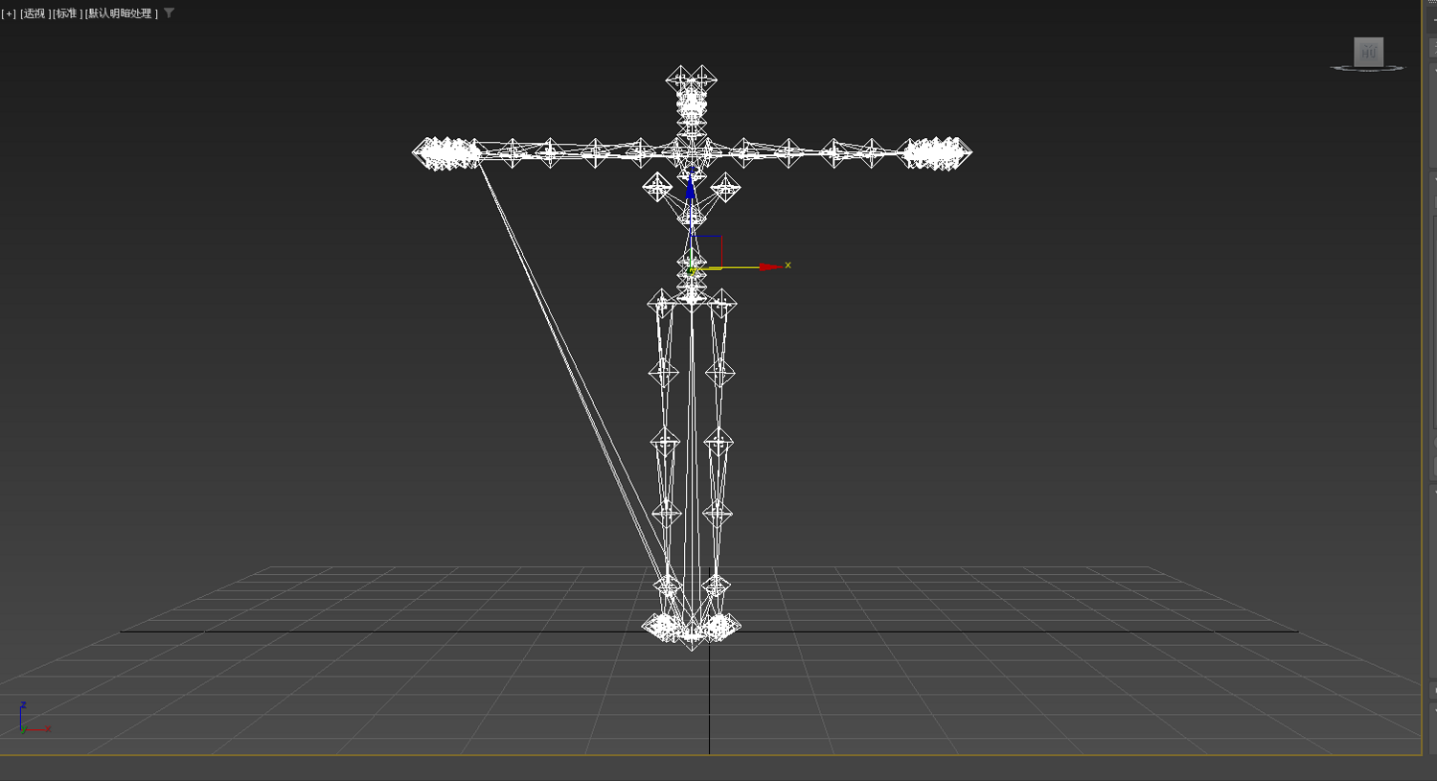Viewport: 1437px width, 781px height.
Task: Click the ViewCube compass ring
Action: pyautogui.click(x=1368, y=68)
